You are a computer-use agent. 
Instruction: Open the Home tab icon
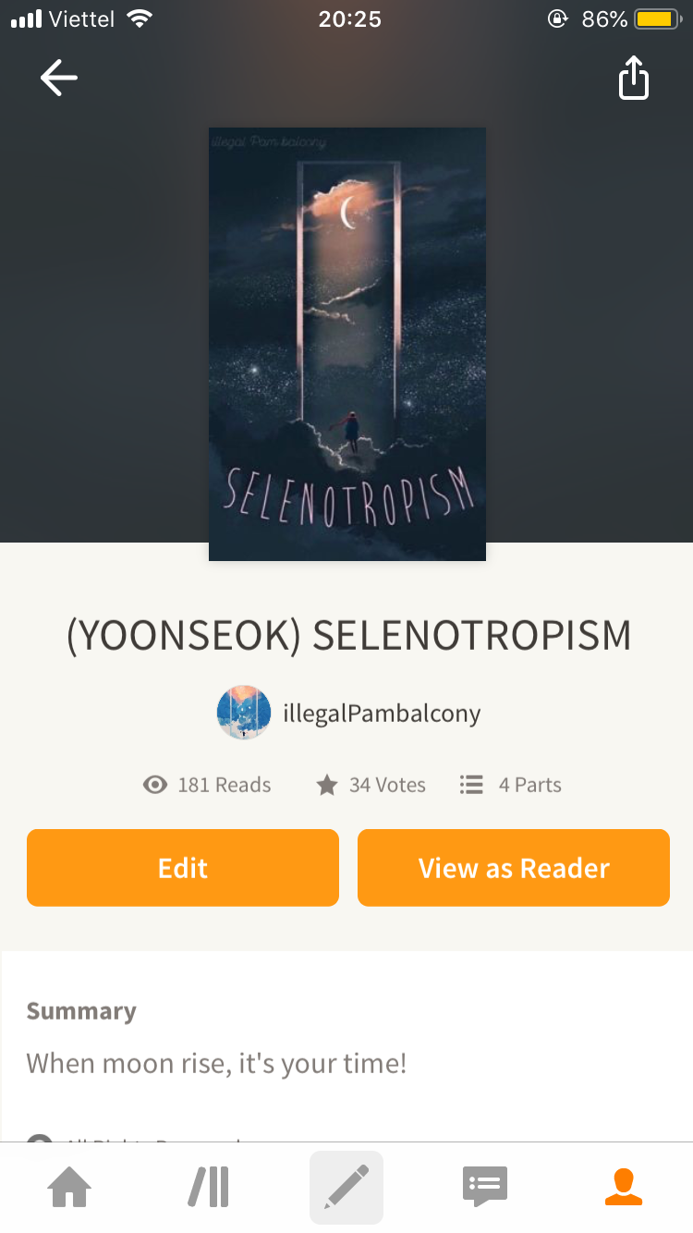tap(70, 1187)
